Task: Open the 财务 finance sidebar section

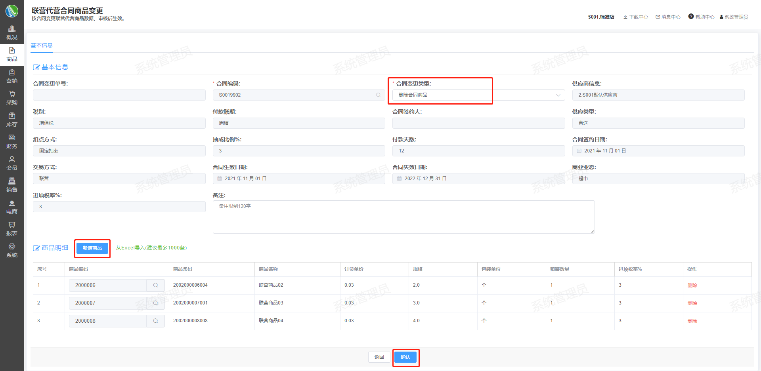Action: coord(12,142)
